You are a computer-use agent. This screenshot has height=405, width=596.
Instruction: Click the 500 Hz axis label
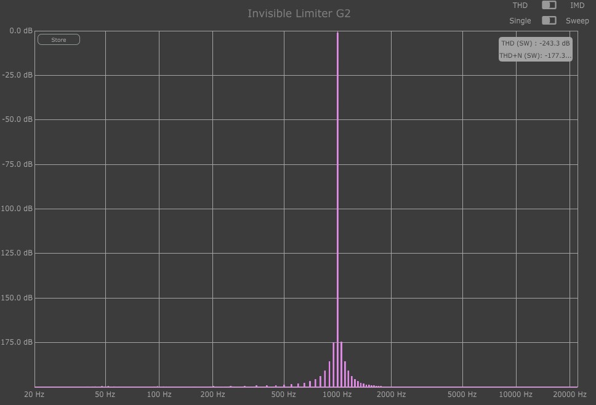point(284,395)
